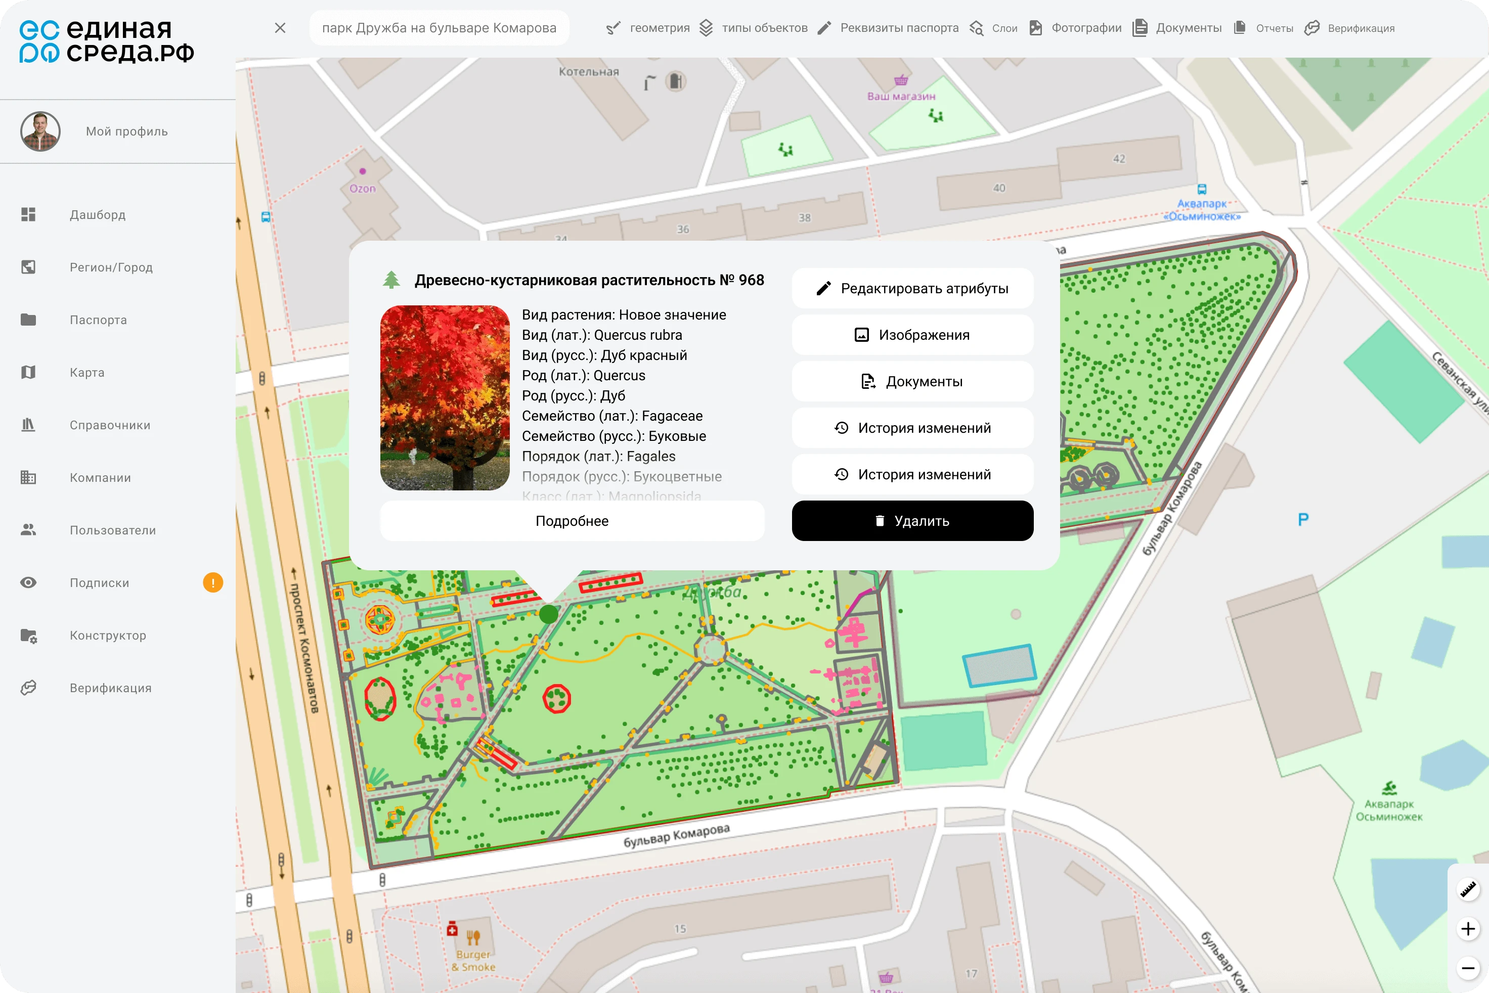The width and height of the screenshot is (1489, 993).
Task: Open the геометрия toolbar item
Action: coord(648,28)
